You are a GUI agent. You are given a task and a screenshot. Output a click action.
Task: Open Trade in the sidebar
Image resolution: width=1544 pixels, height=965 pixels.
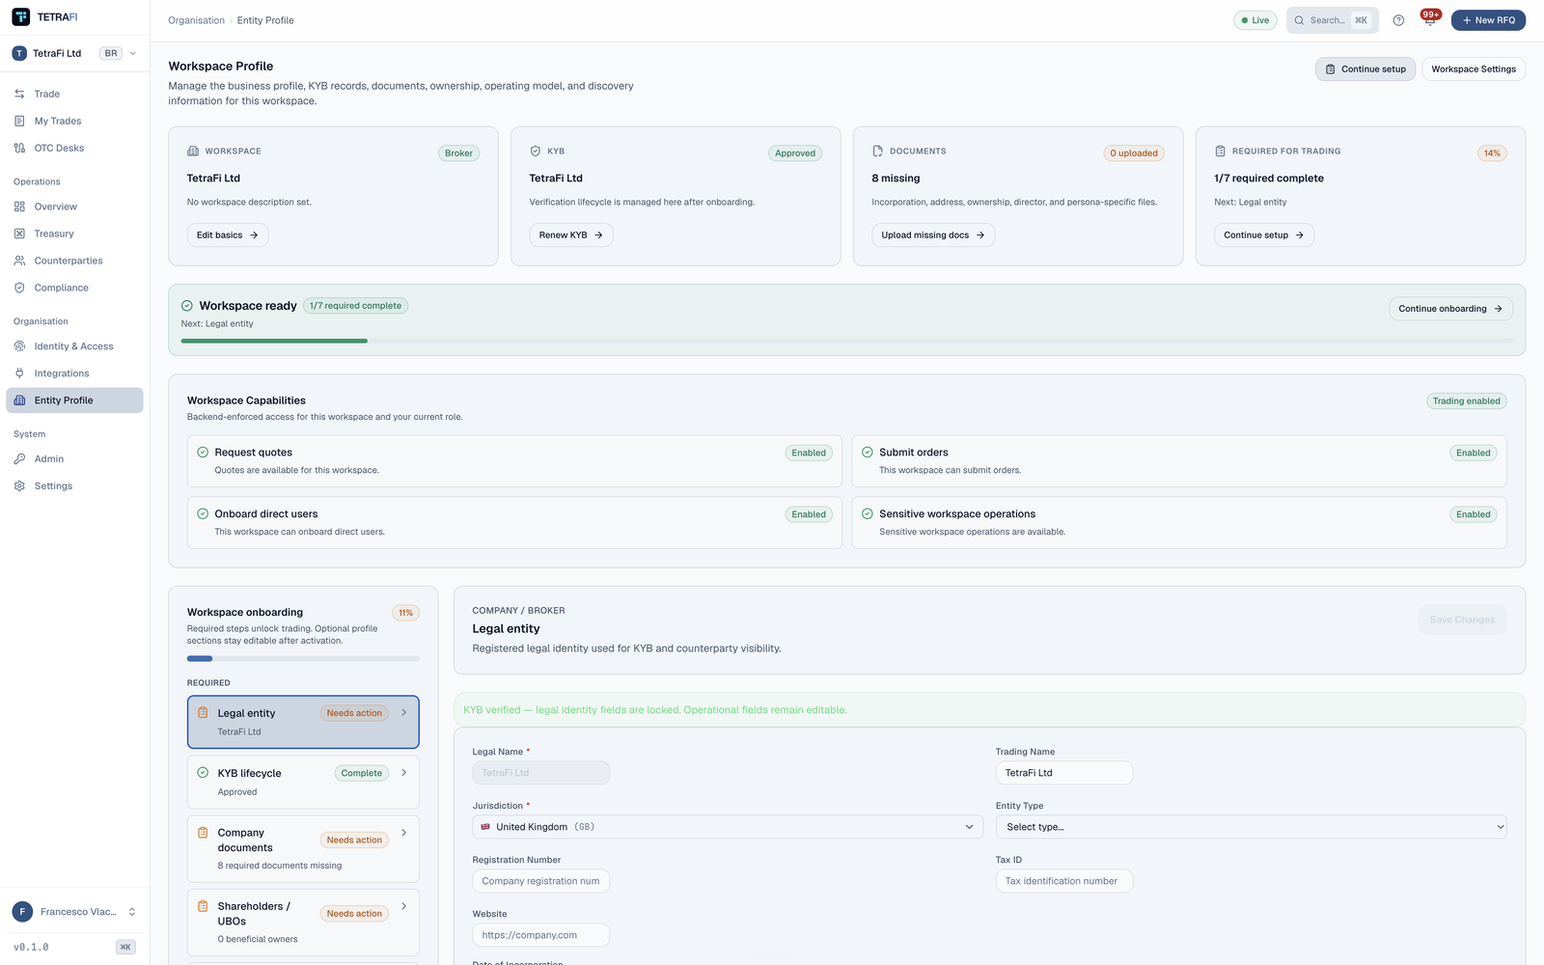[x=74, y=94]
